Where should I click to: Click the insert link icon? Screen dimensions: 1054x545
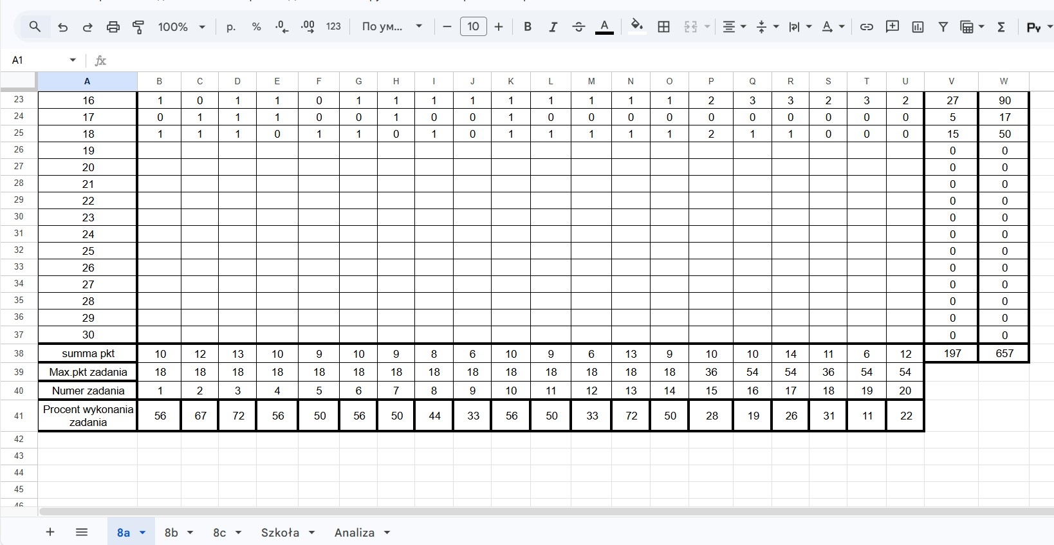tap(866, 27)
